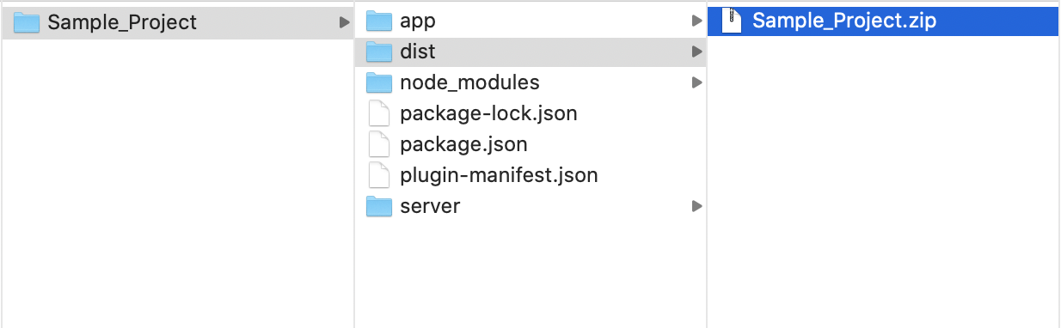Select the package-lock.json file name
This screenshot has width=1061, height=328.
click(x=488, y=113)
